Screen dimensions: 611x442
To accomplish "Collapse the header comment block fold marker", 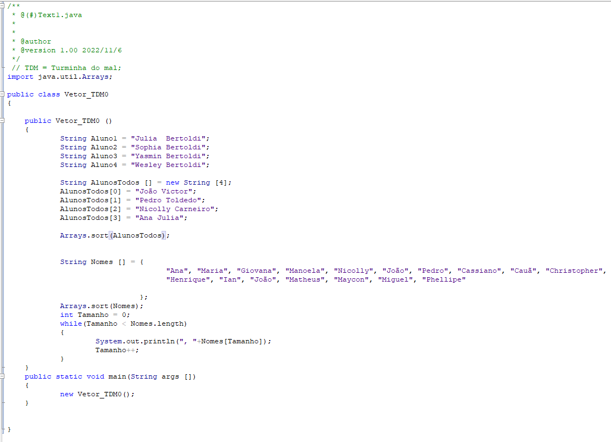I will (x=2, y=6).
